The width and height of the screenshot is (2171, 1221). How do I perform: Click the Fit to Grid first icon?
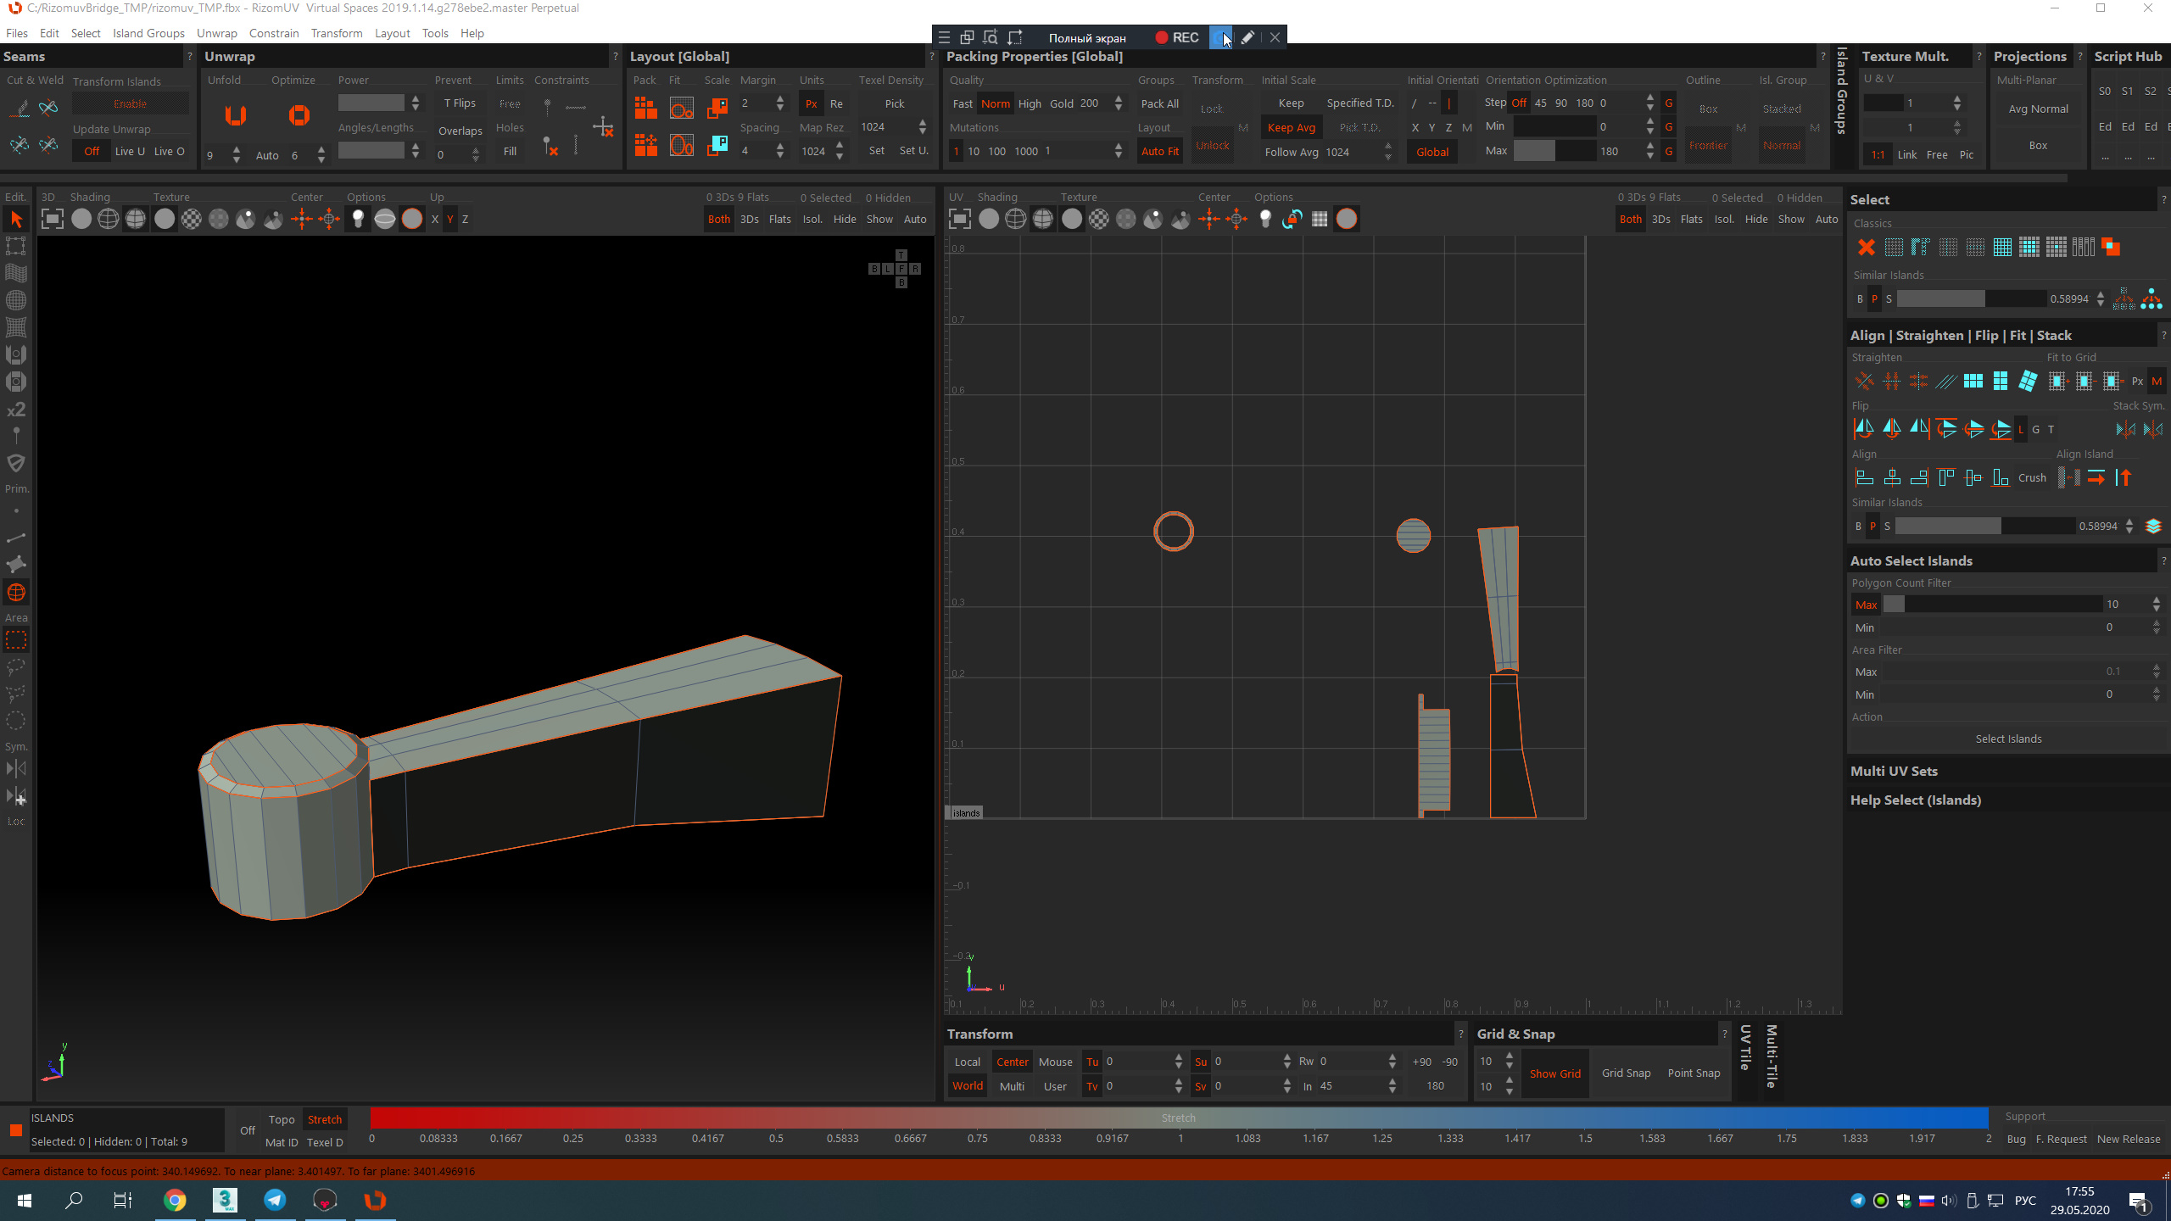(2057, 382)
